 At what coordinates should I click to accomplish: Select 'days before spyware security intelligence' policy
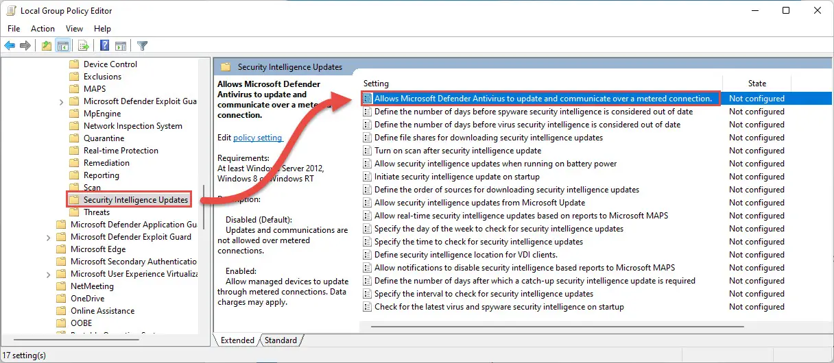534,112
